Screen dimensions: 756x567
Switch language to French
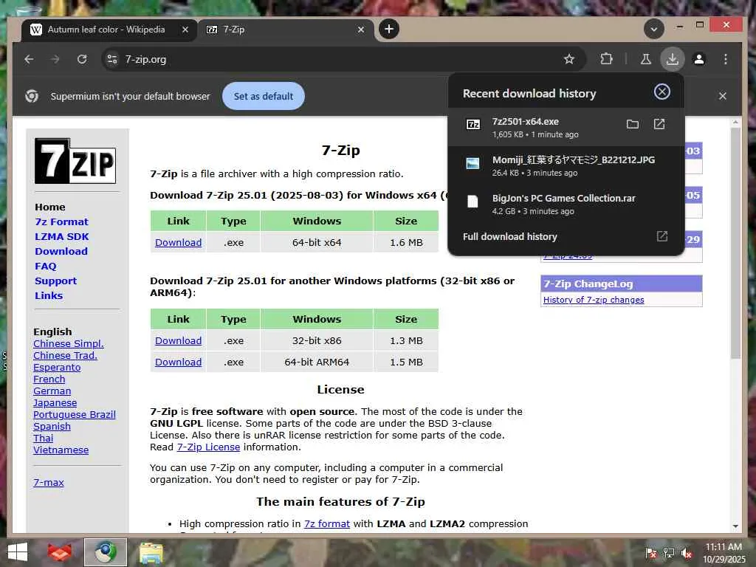(49, 379)
